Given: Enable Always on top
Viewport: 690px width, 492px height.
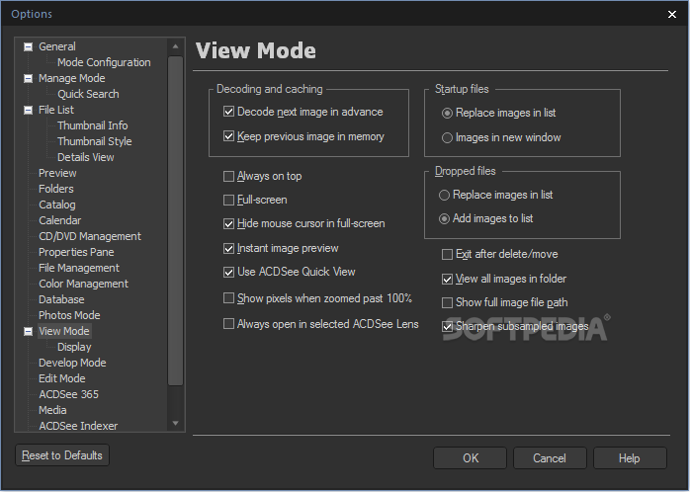Looking at the screenshot, I should click(x=228, y=177).
